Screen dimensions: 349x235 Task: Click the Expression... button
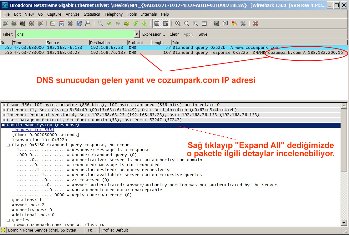(154, 34)
